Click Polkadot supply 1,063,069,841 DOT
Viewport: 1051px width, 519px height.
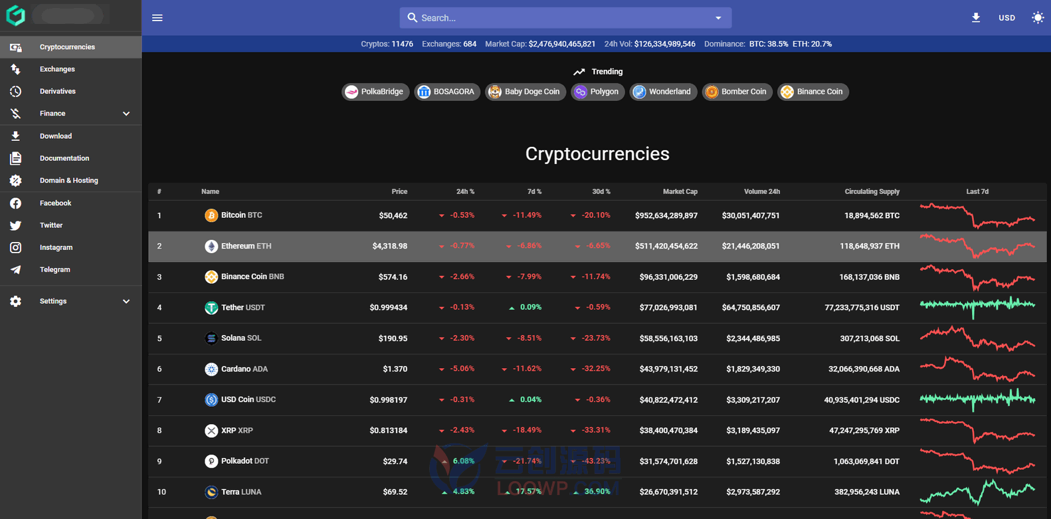click(x=866, y=461)
